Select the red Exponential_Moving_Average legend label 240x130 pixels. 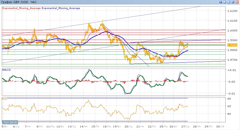[x=21, y=8]
